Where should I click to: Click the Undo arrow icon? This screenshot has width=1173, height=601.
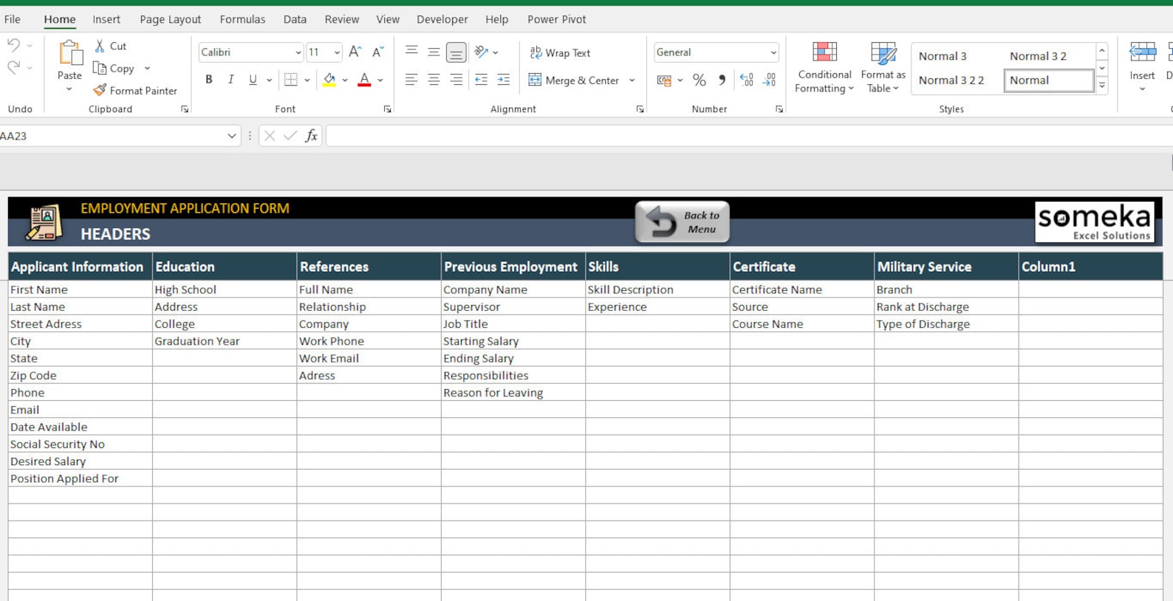point(14,46)
